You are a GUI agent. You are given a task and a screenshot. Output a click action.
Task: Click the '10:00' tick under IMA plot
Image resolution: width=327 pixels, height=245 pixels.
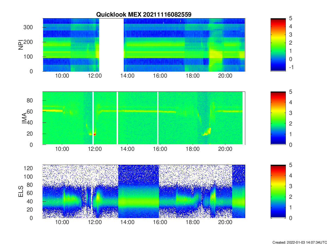pos(62,149)
